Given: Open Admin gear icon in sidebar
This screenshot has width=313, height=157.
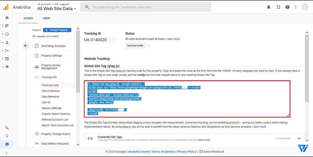Looking at the screenshot, I should [x=7, y=144].
